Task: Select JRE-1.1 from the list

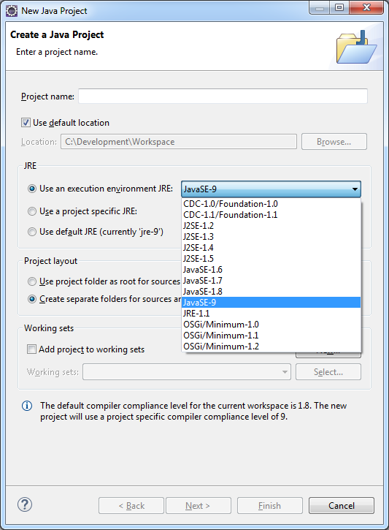Action: coord(271,314)
